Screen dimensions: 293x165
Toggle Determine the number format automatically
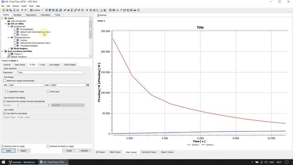click(x=5, y=101)
